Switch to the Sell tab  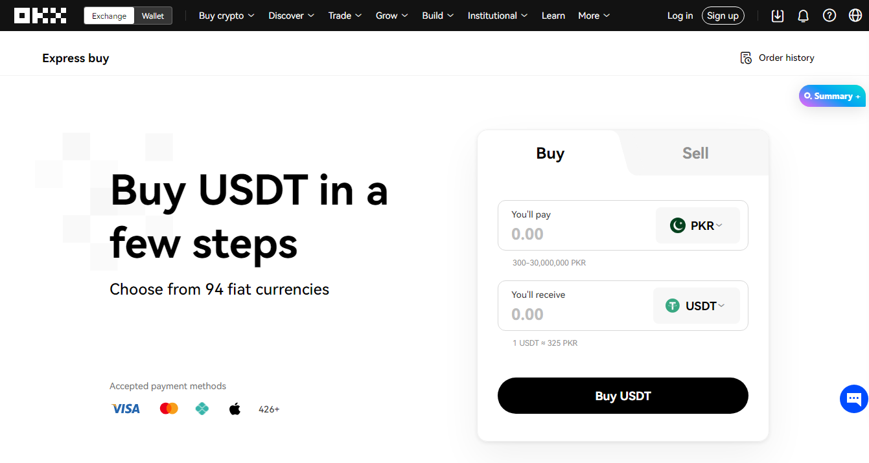click(695, 153)
